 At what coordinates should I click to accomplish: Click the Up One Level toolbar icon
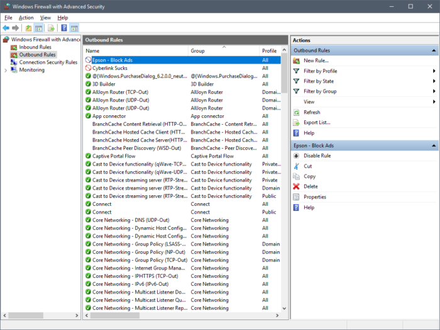(x=29, y=28)
